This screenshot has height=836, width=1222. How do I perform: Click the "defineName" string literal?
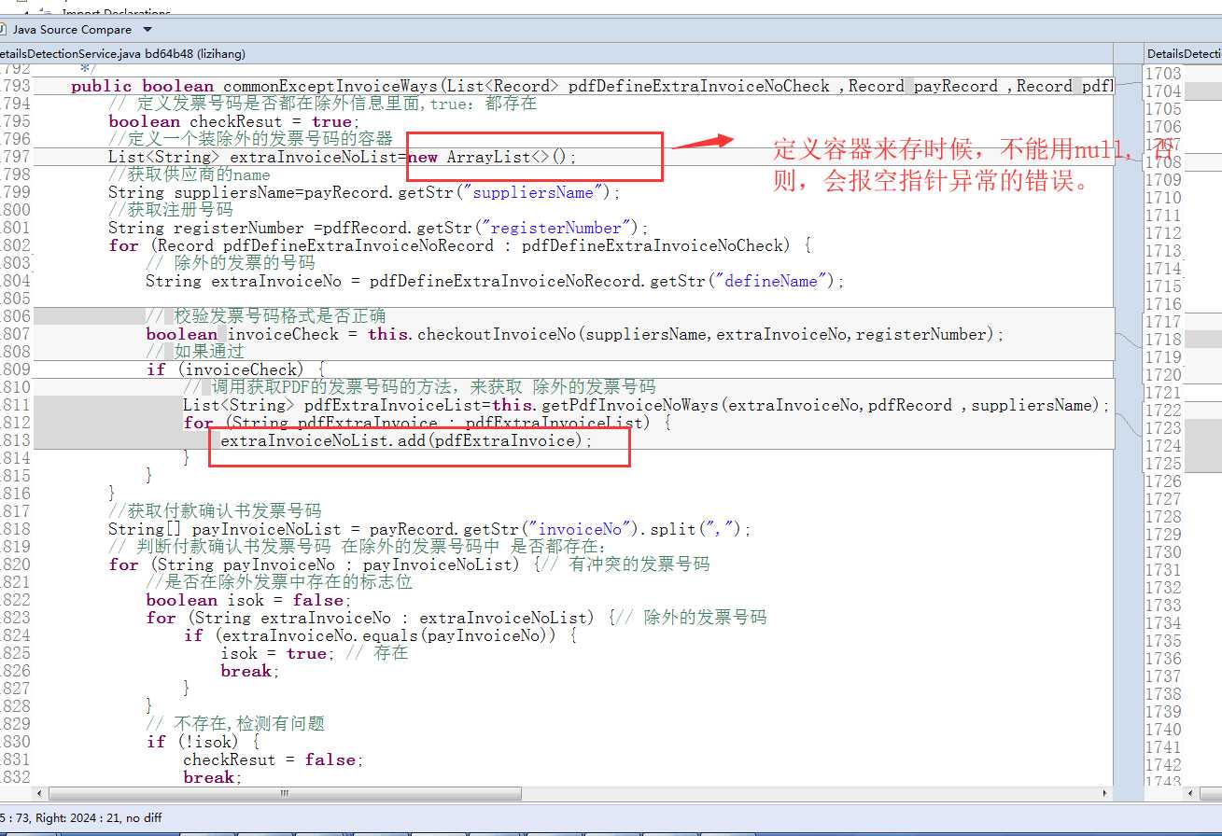771,281
